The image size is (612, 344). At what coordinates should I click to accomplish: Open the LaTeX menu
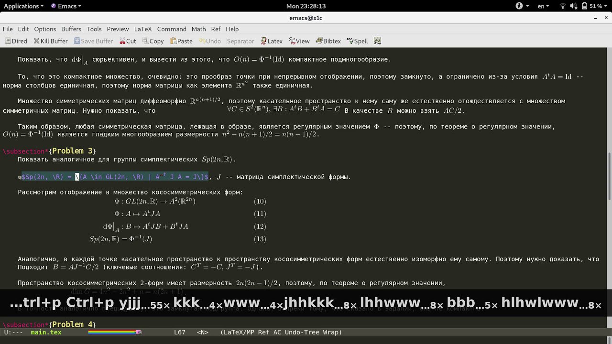pyautogui.click(x=143, y=29)
